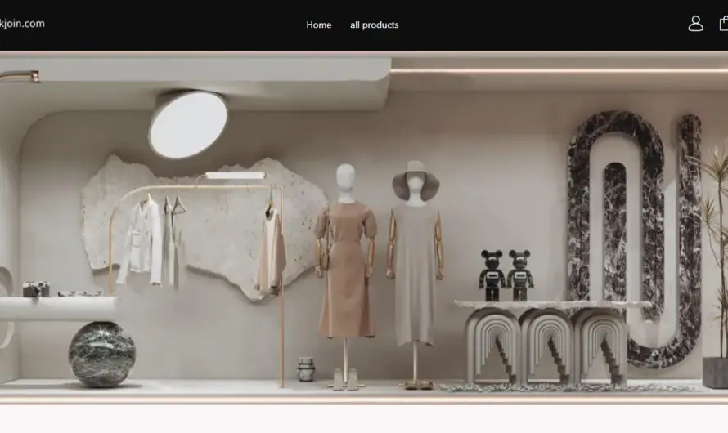Click the boutique showroom hero banner image
The height and width of the screenshot is (433, 728).
coord(364,228)
